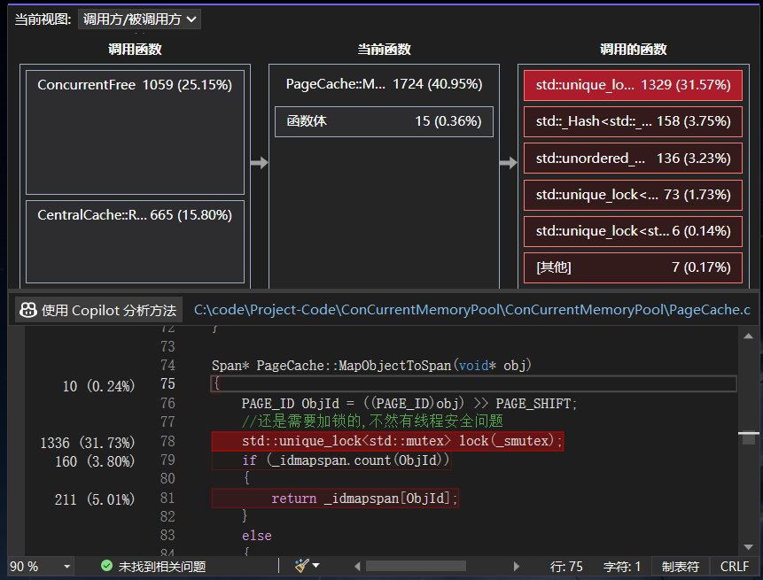The image size is (763, 580).
Task: Open the std::_Hash 158 (3.75%) callee
Action: click(633, 121)
